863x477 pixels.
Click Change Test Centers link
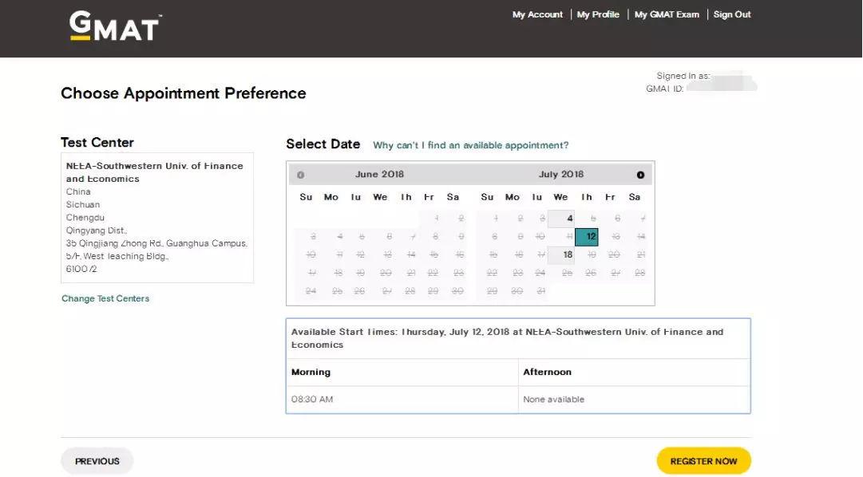(105, 298)
